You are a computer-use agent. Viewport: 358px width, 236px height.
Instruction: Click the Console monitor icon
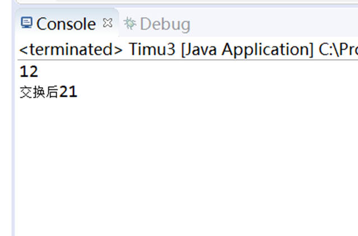click(x=26, y=23)
